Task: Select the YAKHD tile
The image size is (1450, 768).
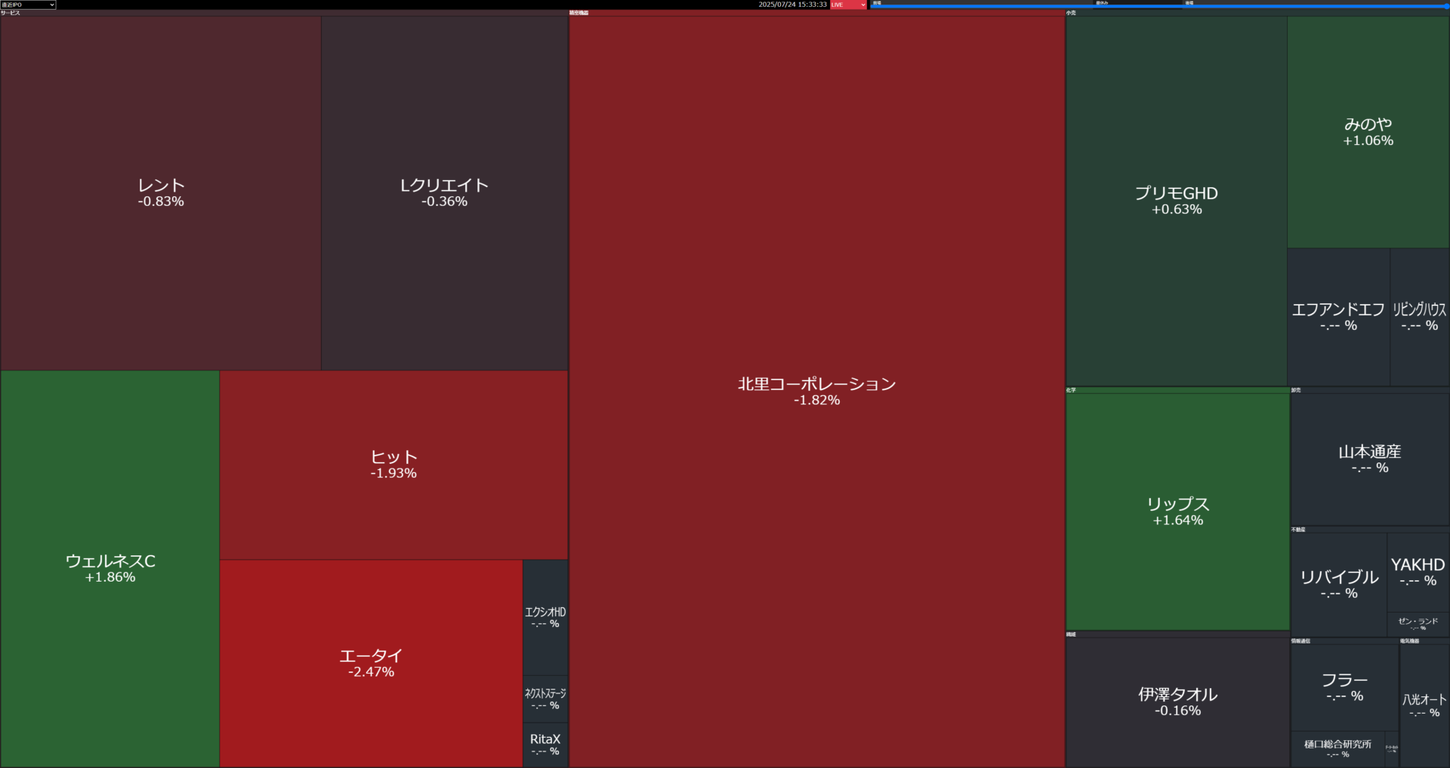Action: [1418, 572]
